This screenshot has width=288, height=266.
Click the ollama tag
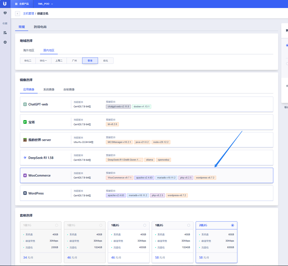pyautogui.click(x=150, y=160)
